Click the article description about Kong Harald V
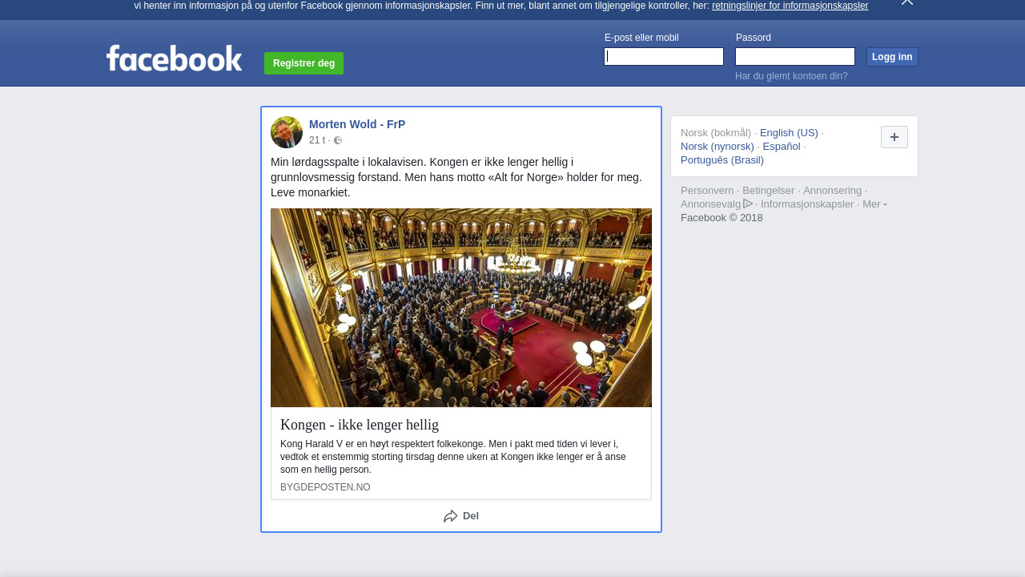Image resolution: width=1025 pixels, height=577 pixels. tap(453, 457)
